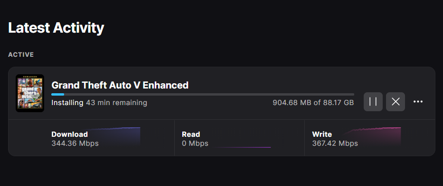This screenshot has width=443, height=186.
Task: Click the blue installation progress bar
Action: pyautogui.click(x=203, y=94)
